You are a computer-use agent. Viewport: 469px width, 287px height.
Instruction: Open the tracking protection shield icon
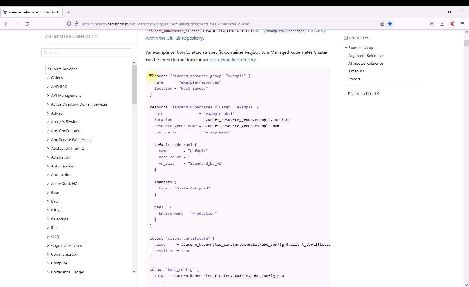69,24
